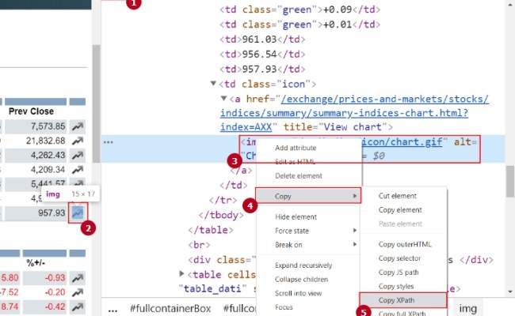Screen dimensions: 515x316
Task: Select Cut element
Action: [x=398, y=196]
